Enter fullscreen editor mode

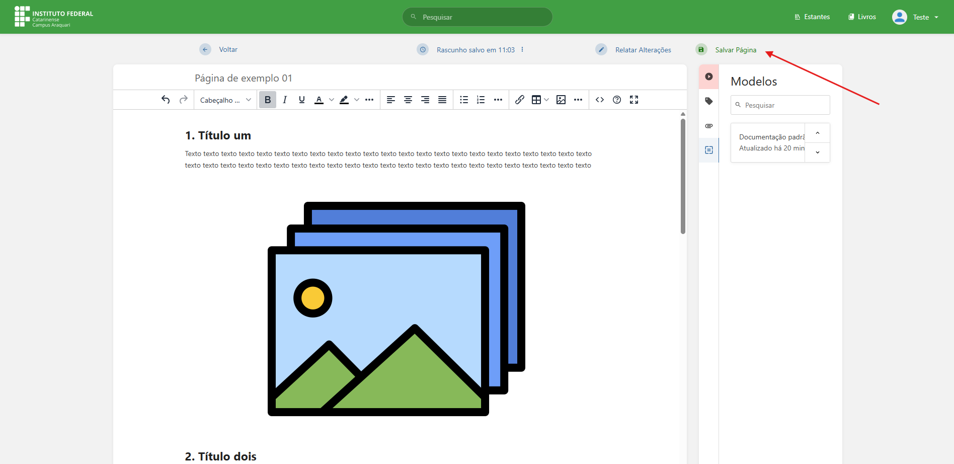coord(634,100)
